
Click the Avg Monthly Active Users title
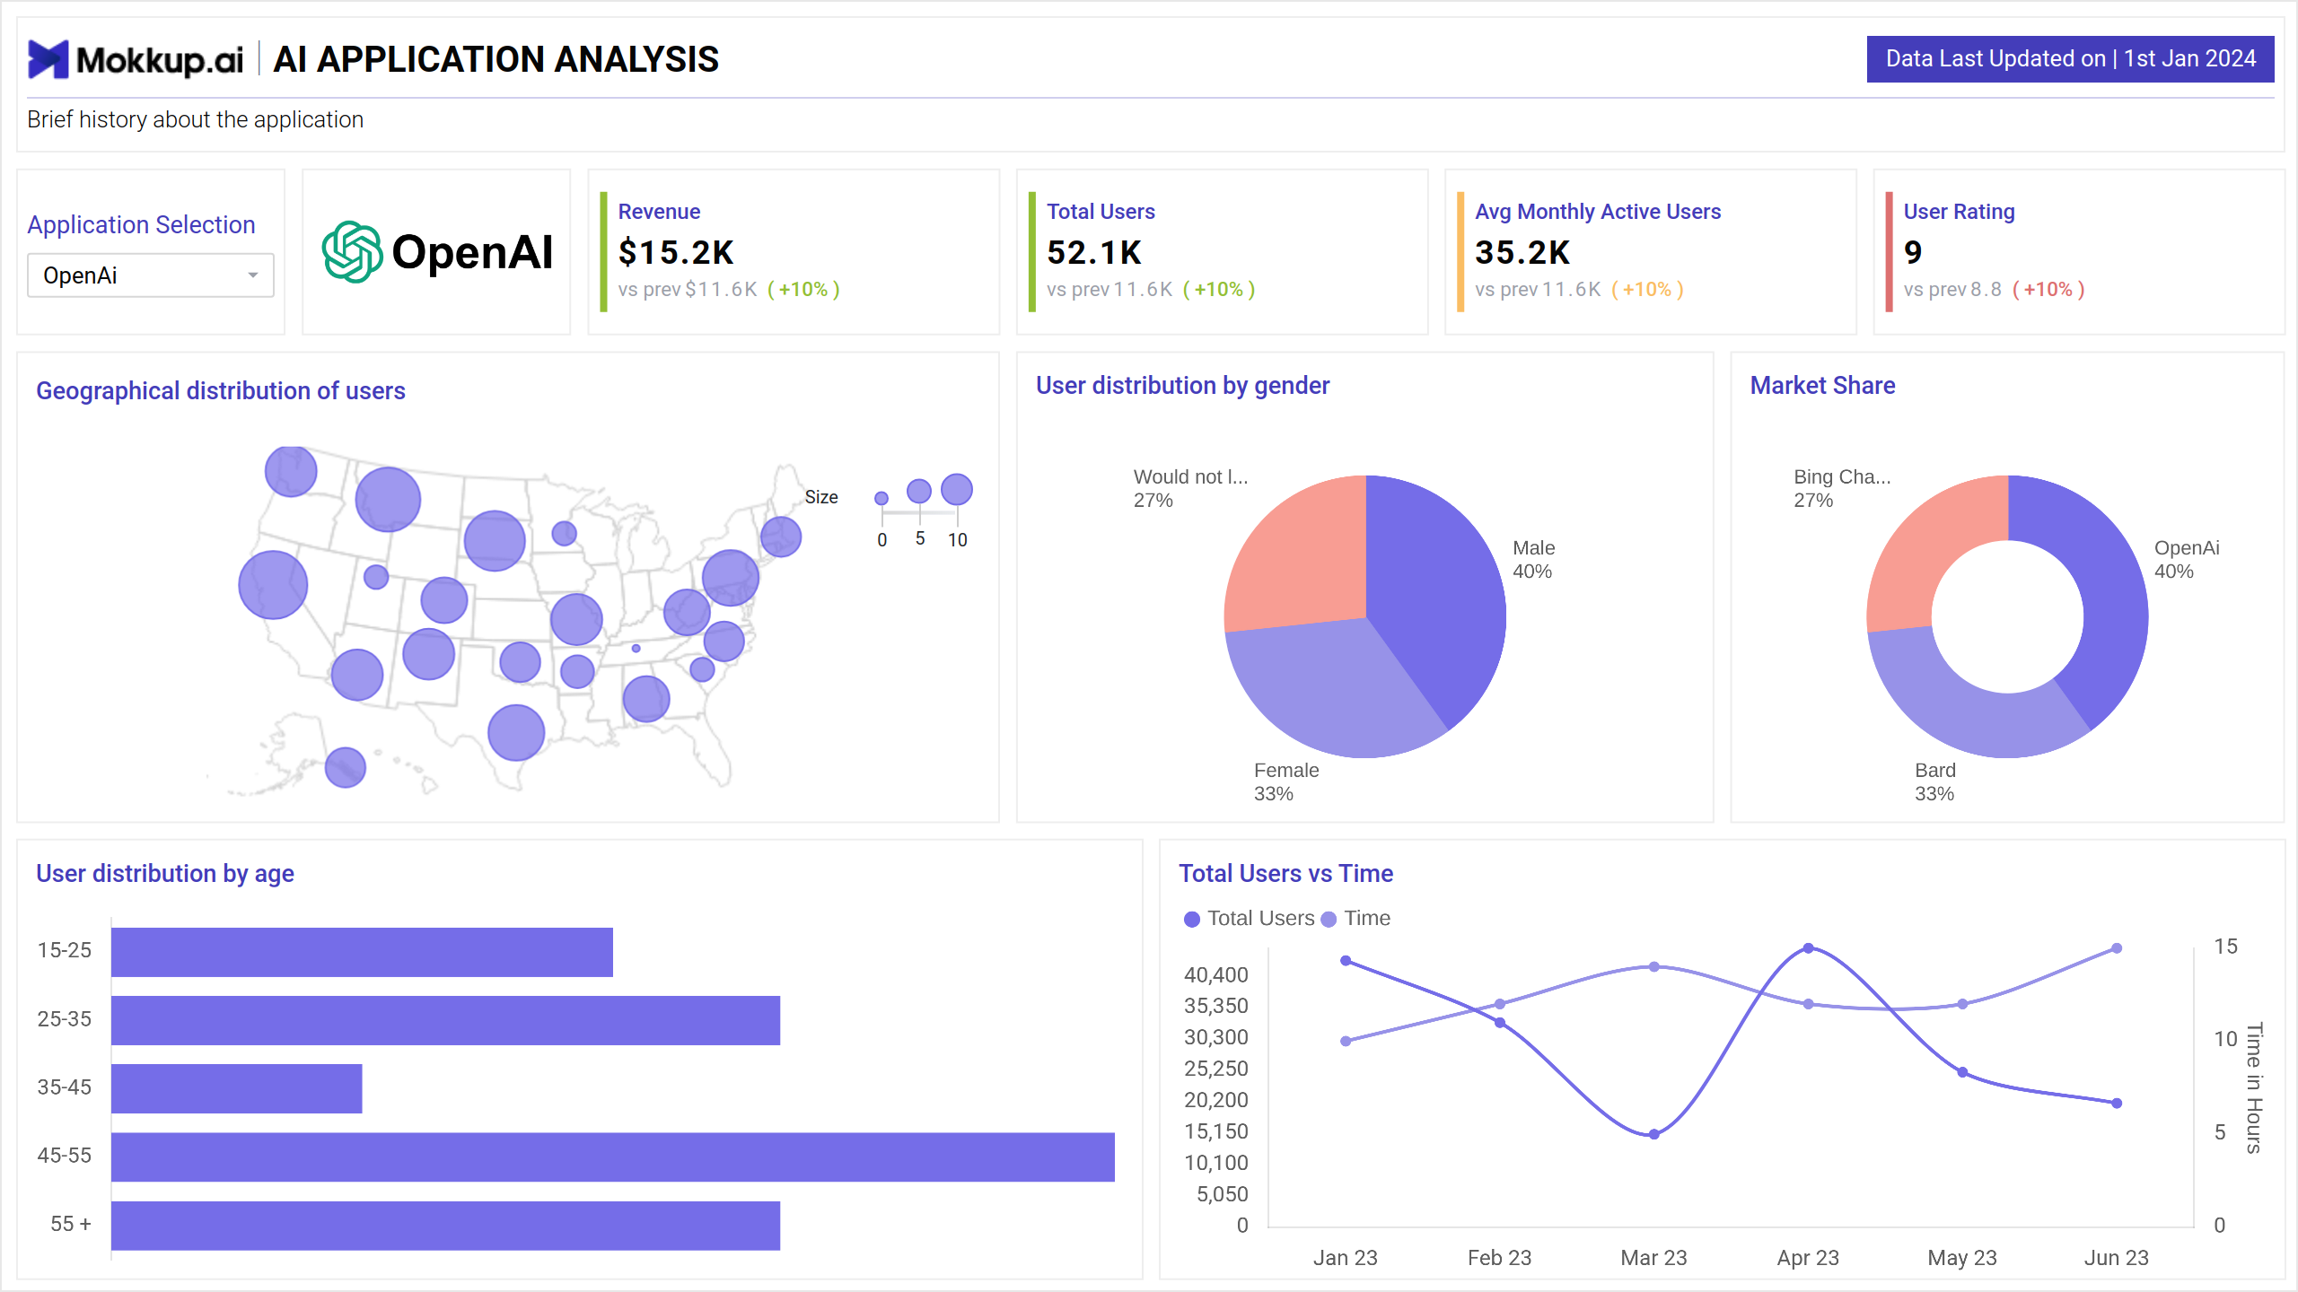tap(1598, 212)
